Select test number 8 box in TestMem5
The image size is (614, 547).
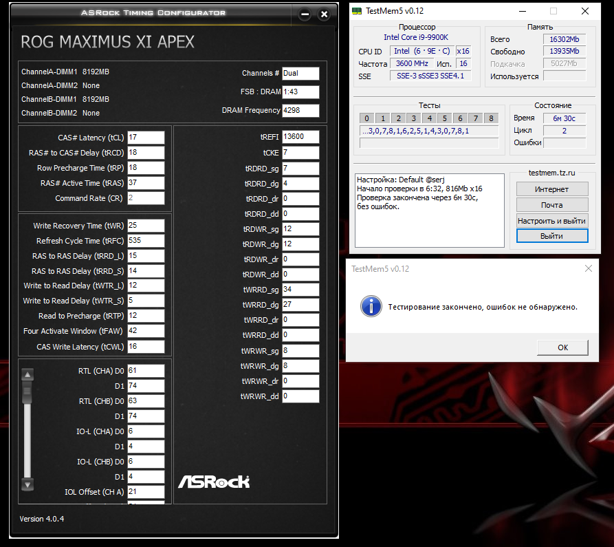click(491, 118)
